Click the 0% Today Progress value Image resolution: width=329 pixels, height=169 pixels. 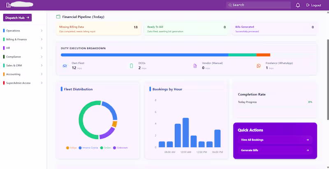tap(310, 102)
